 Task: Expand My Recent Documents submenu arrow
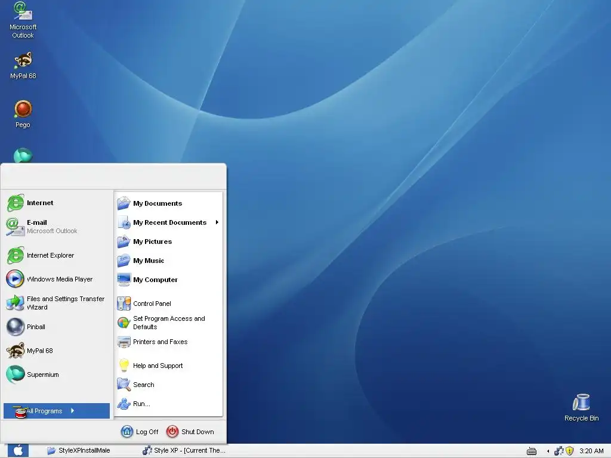[x=217, y=222]
